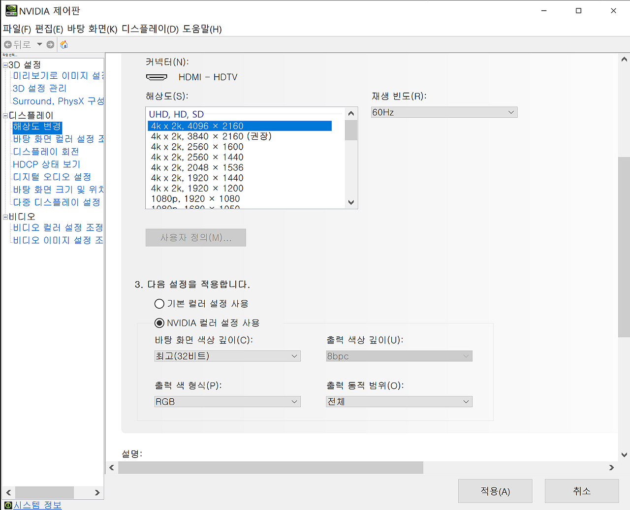Select resolution 1080p, 1920 × 1080
Image resolution: width=630 pixels, height=510 pixels.
click(195, 198)
